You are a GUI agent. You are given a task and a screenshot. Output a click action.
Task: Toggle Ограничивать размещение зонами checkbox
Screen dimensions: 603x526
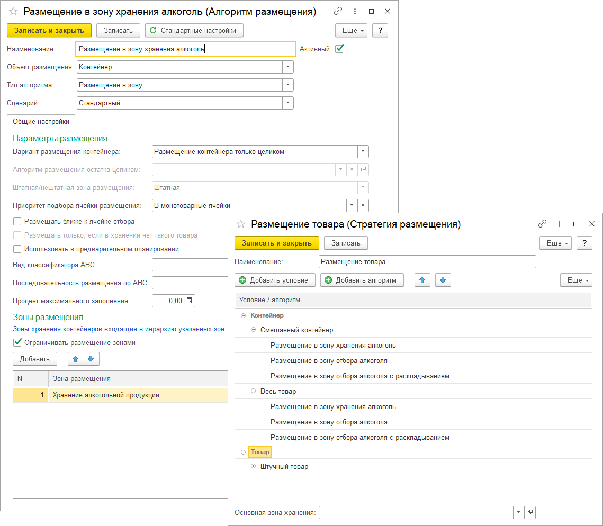(x=17, y=342)
